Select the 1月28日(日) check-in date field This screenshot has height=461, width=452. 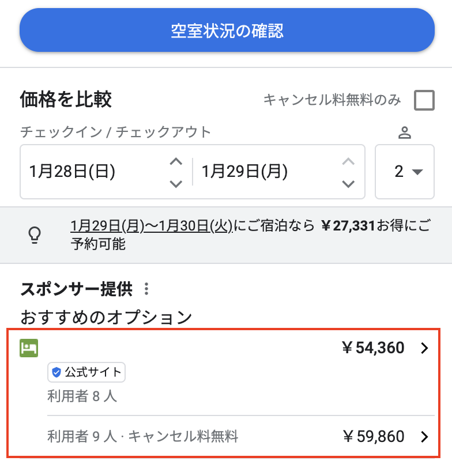click(x=92, y=172)
